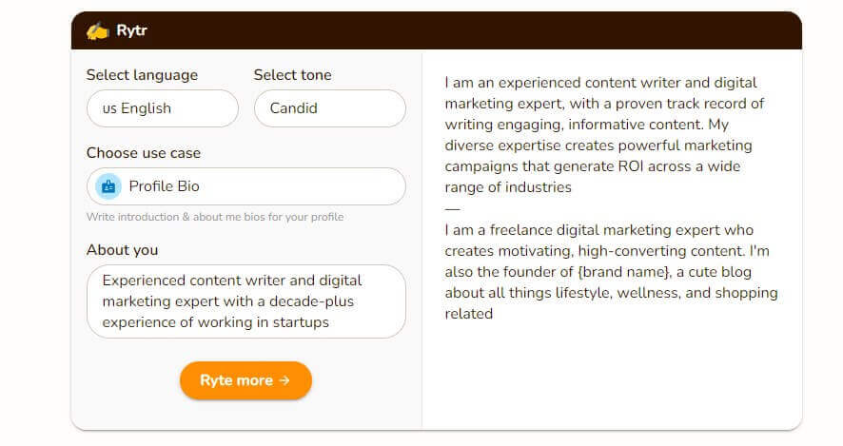Click the dark brown header bar
This screenshot has height=446, width=843.
coord(437,30)
